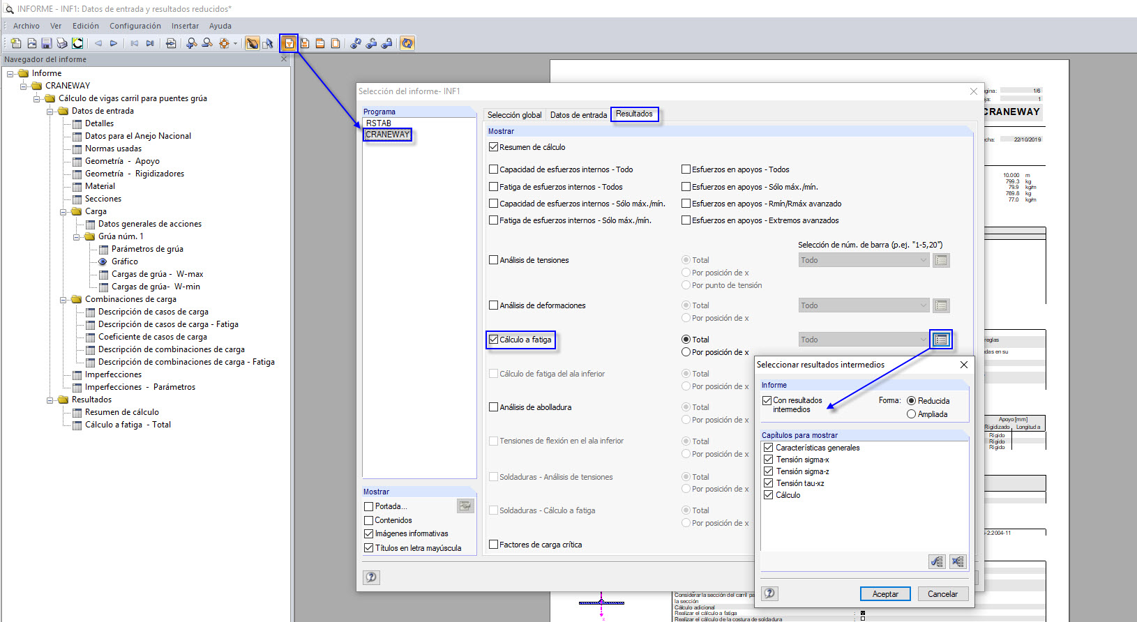The image size is (1137, 622).
Task: Collapse the CRANEWAY tree node
Action: (24, 86)
